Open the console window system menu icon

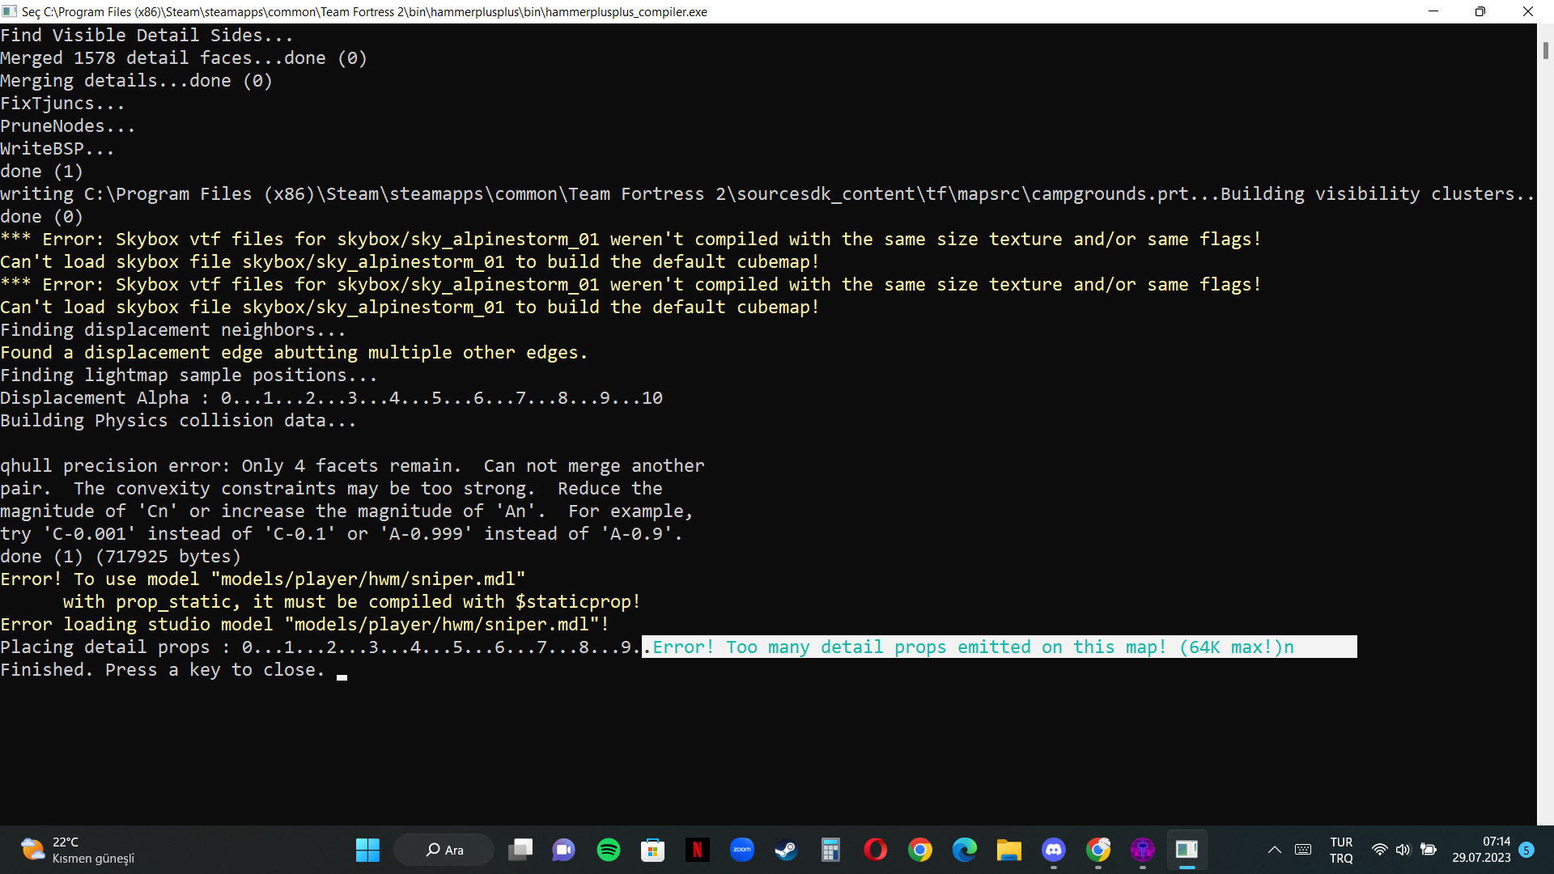[10, 11]
